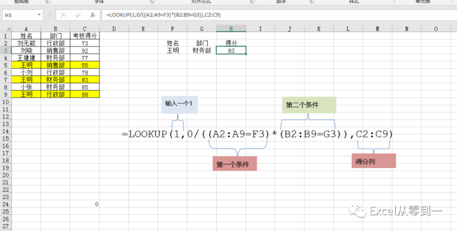The width and height of the screenshot is (457, 231).
Task: Click the blue 输入一个1 callout box
Action: point(180,105)
